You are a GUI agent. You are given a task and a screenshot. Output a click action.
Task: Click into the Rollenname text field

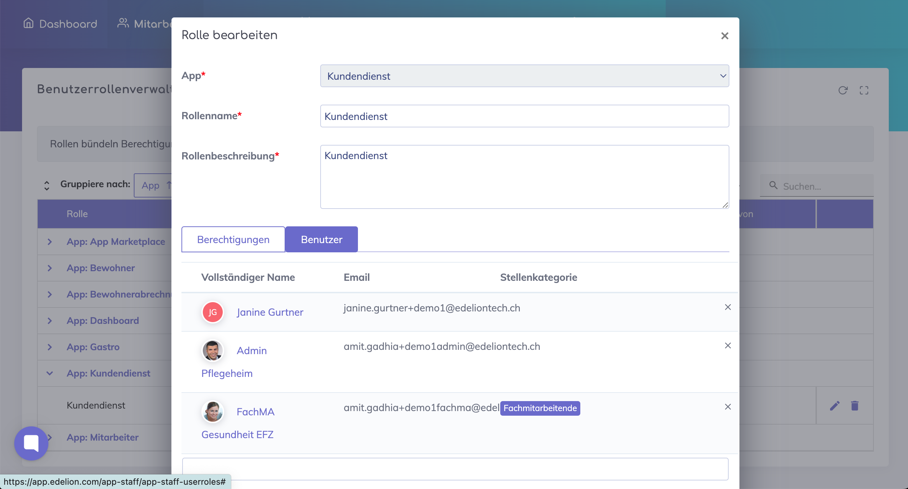tap(524, 116)
